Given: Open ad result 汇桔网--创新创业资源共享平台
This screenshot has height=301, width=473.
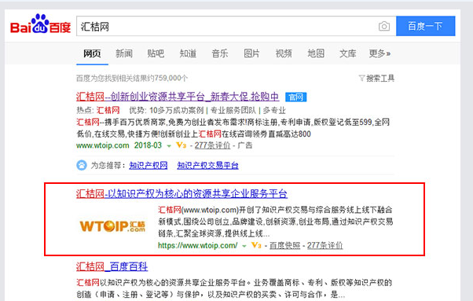Looking at the screenshot, I should [x=178, y=97].
